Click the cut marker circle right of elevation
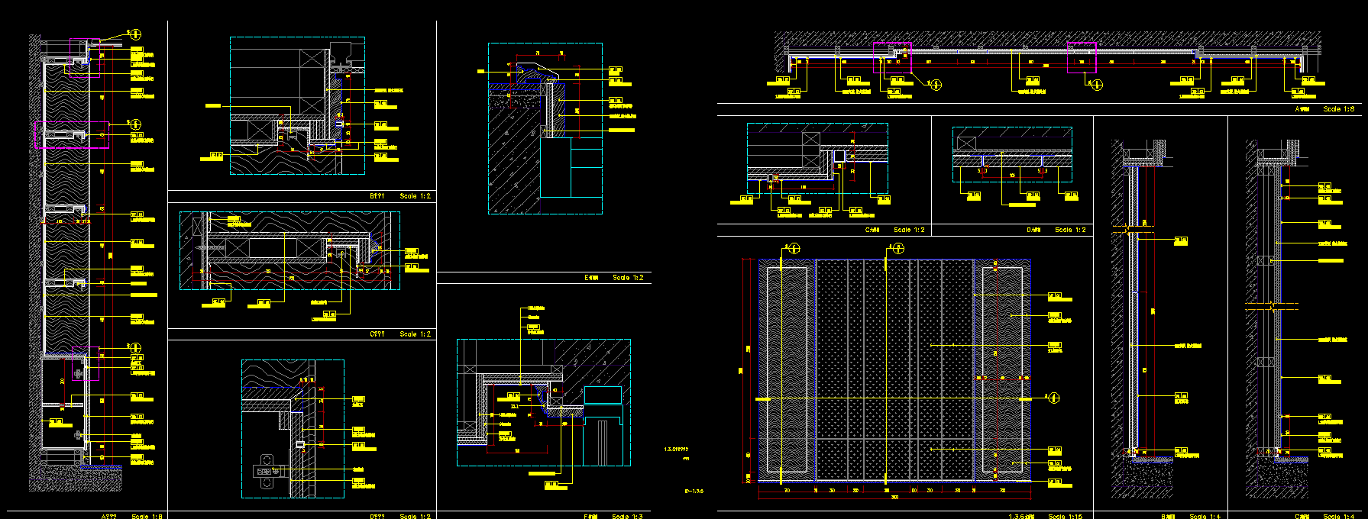Screen dimensions: 1368x519 [x=1054, y=398]
